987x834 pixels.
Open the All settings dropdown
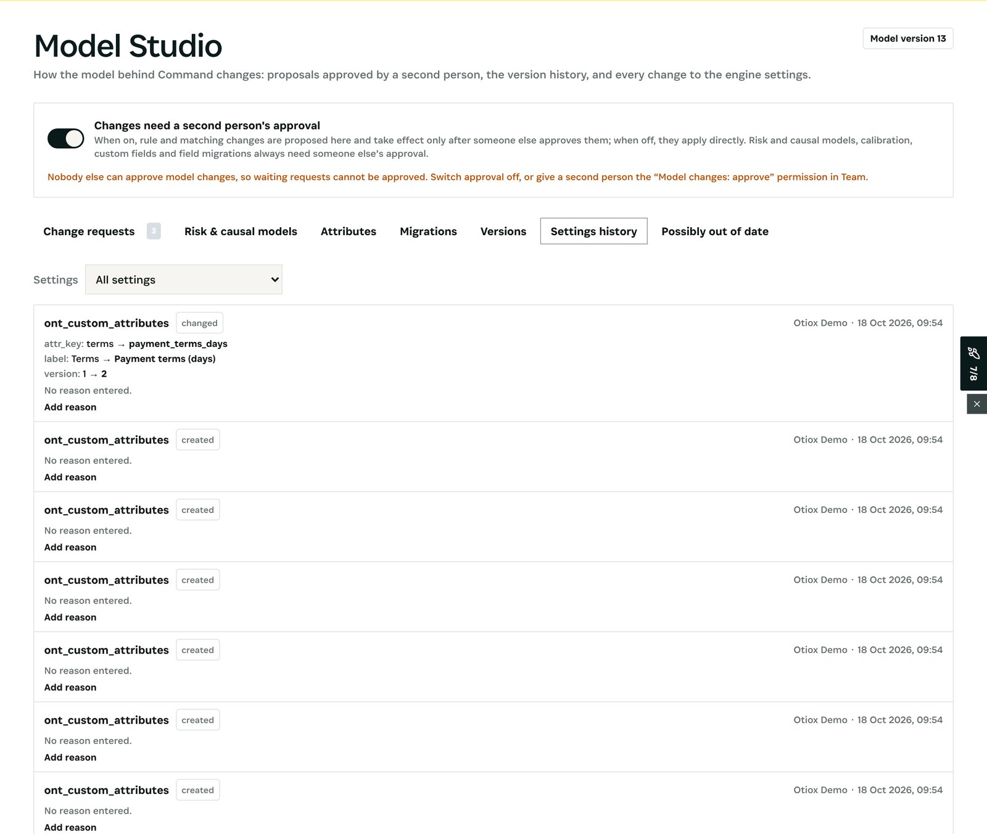(183, 280)
